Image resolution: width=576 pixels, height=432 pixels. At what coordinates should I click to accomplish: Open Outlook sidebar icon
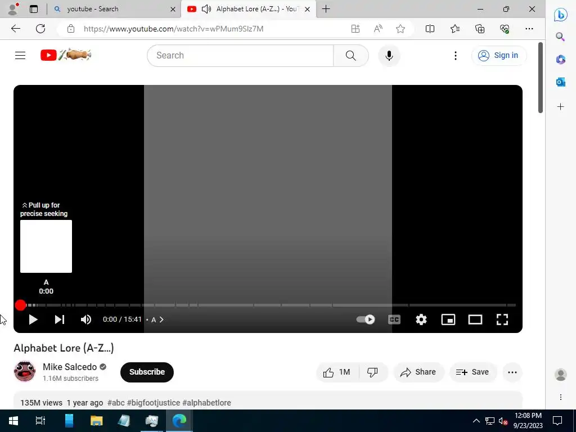pyautogui.click(x=561, y=82)
